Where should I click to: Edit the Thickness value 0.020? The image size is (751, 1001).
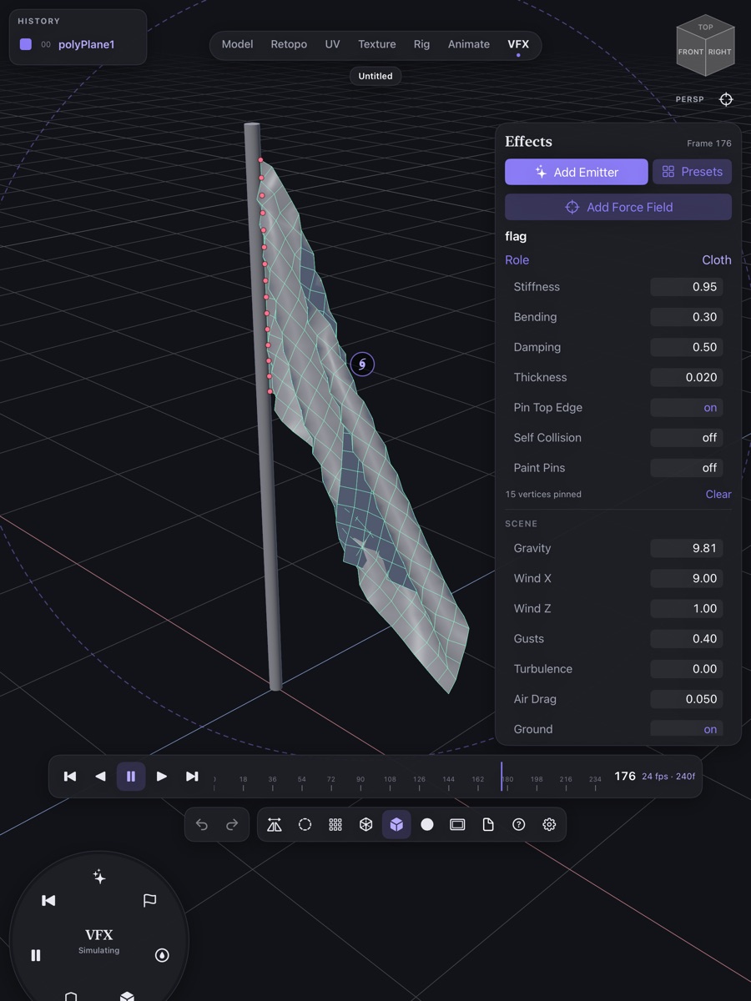687,377
